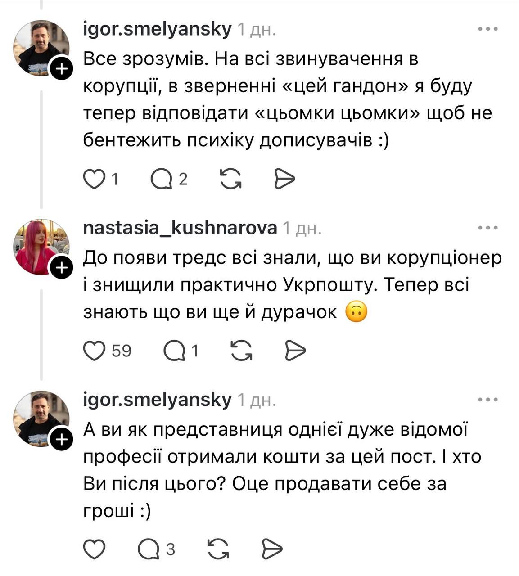This screenshot has width=519, height=576.
Task: Open more options for the last reply
Action: point(487,399)
